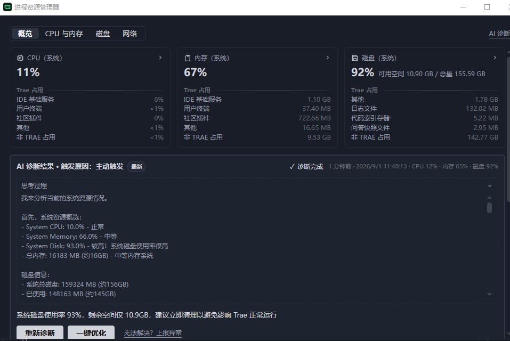510x341 pixels.
Task: Open the 网络 tab
Action: (130, 34)
